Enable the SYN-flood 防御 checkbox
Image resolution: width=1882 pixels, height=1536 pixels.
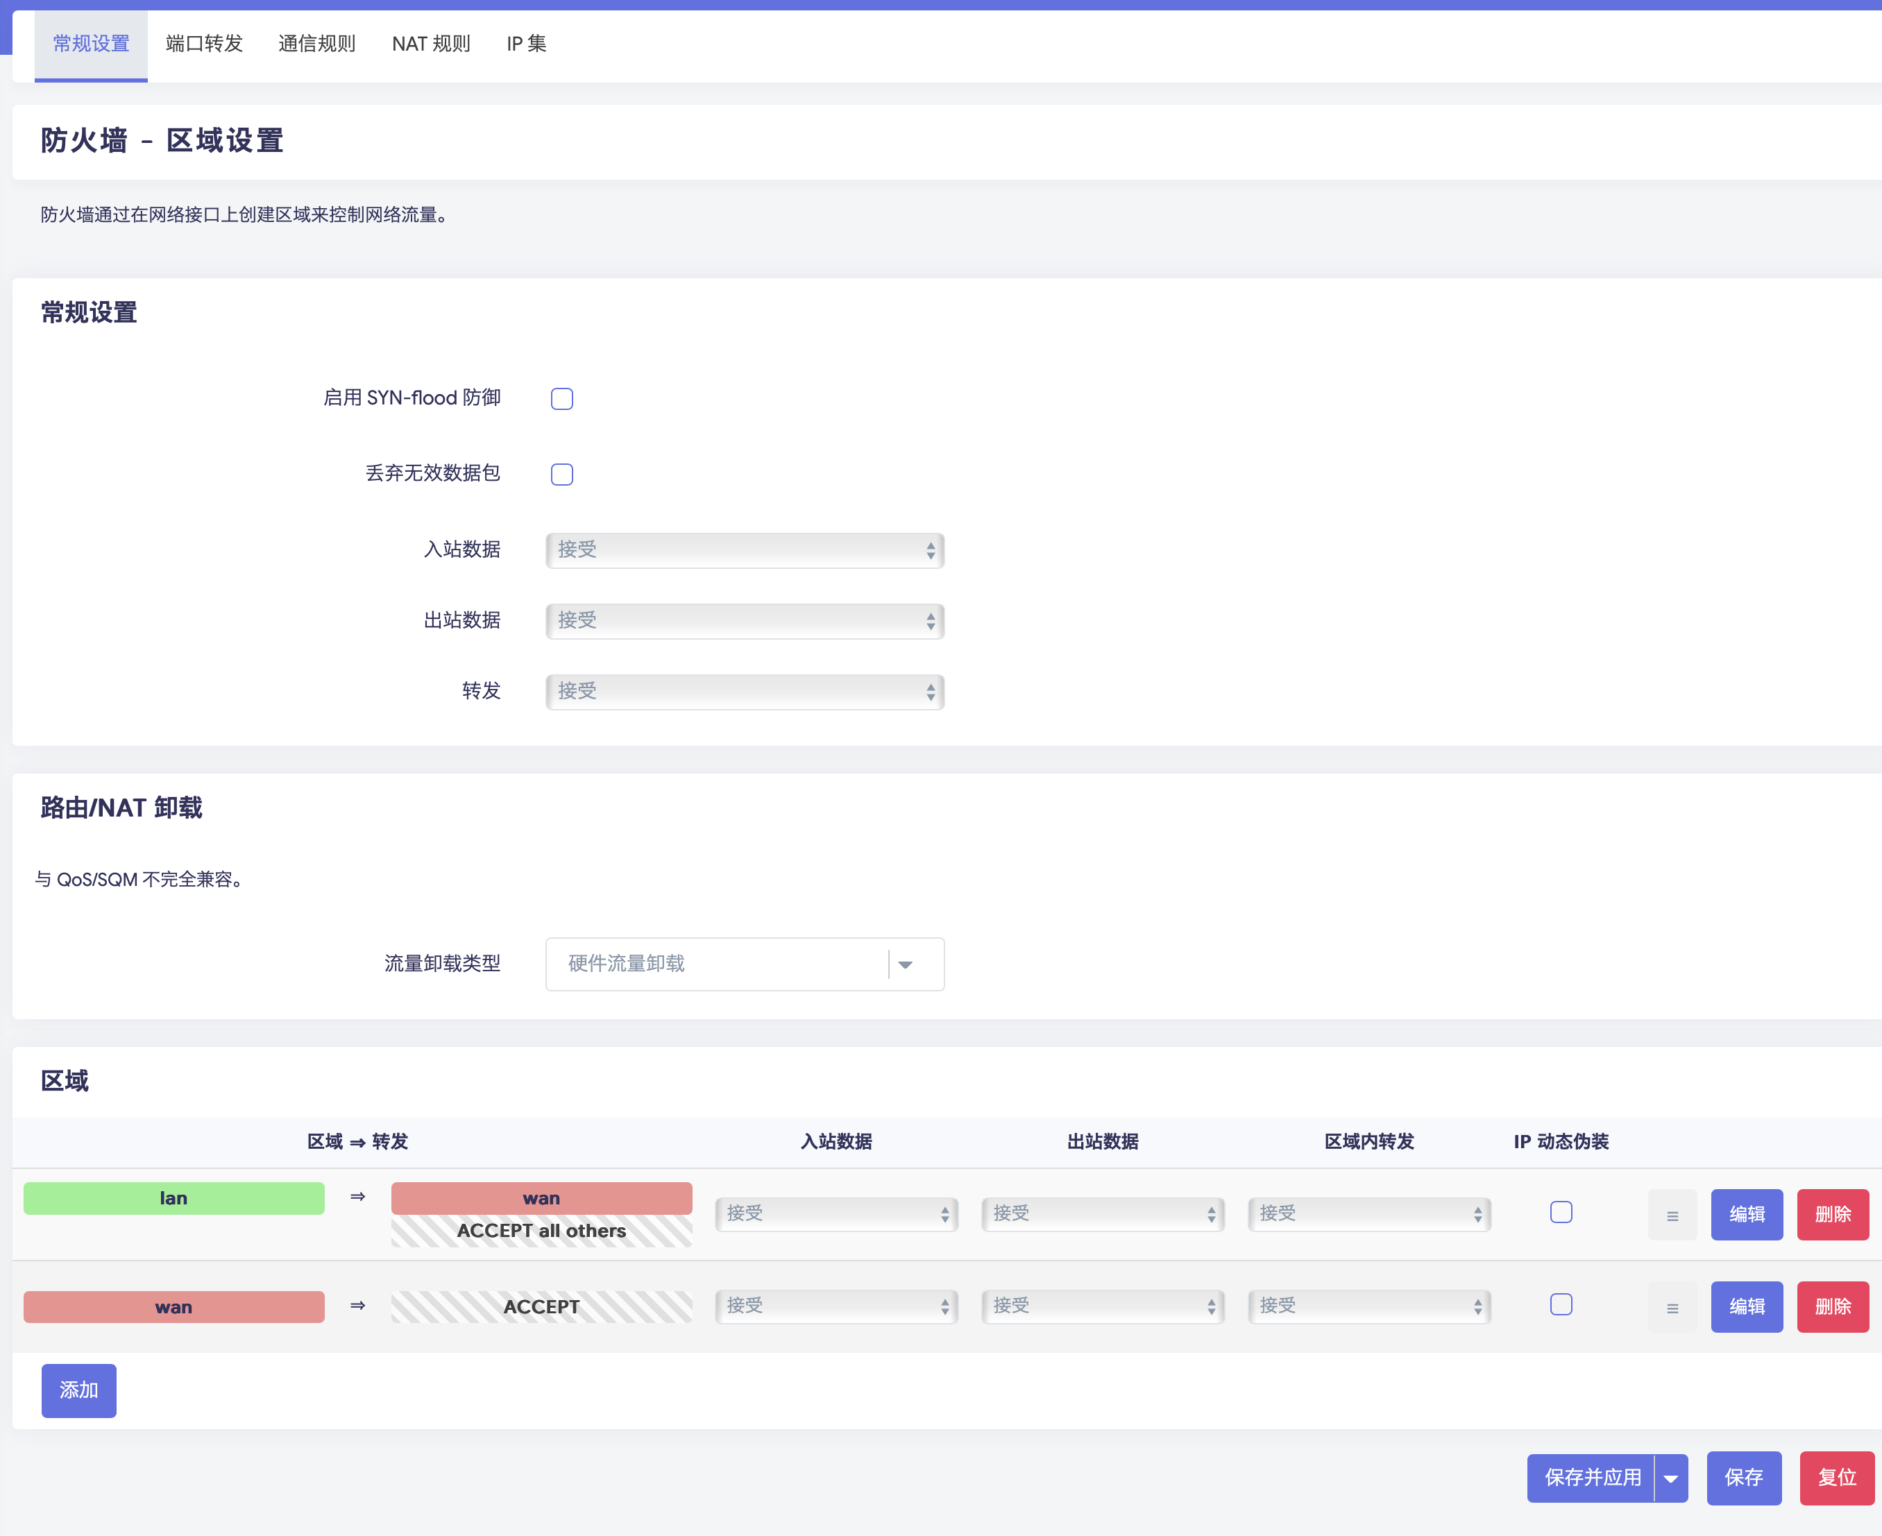click(x=562, y=399)
